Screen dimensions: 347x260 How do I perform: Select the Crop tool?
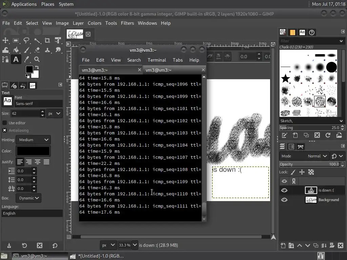pos(47,41)
